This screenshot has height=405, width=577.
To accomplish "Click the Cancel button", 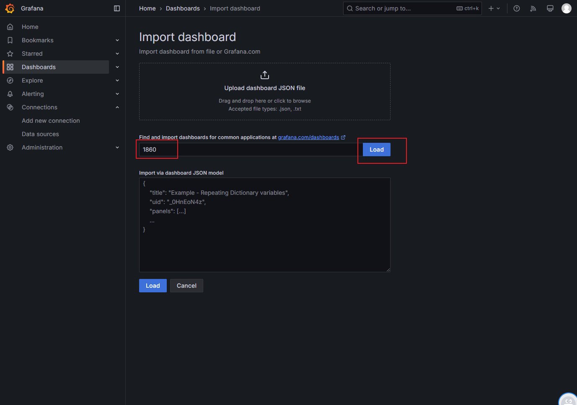I will pos(186,286).
